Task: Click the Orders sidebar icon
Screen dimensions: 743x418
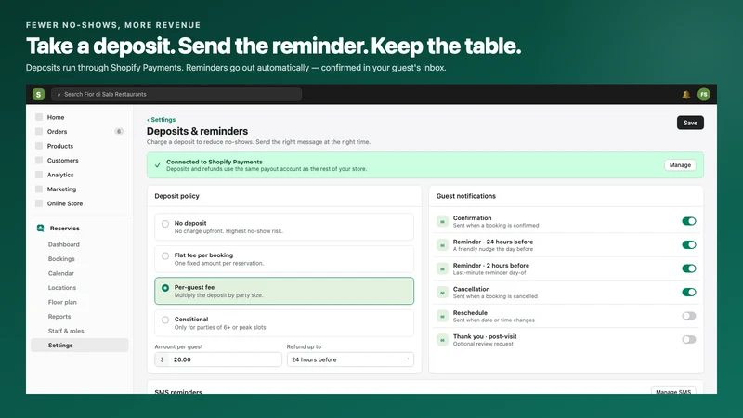Action: click(x=39, y=131)
